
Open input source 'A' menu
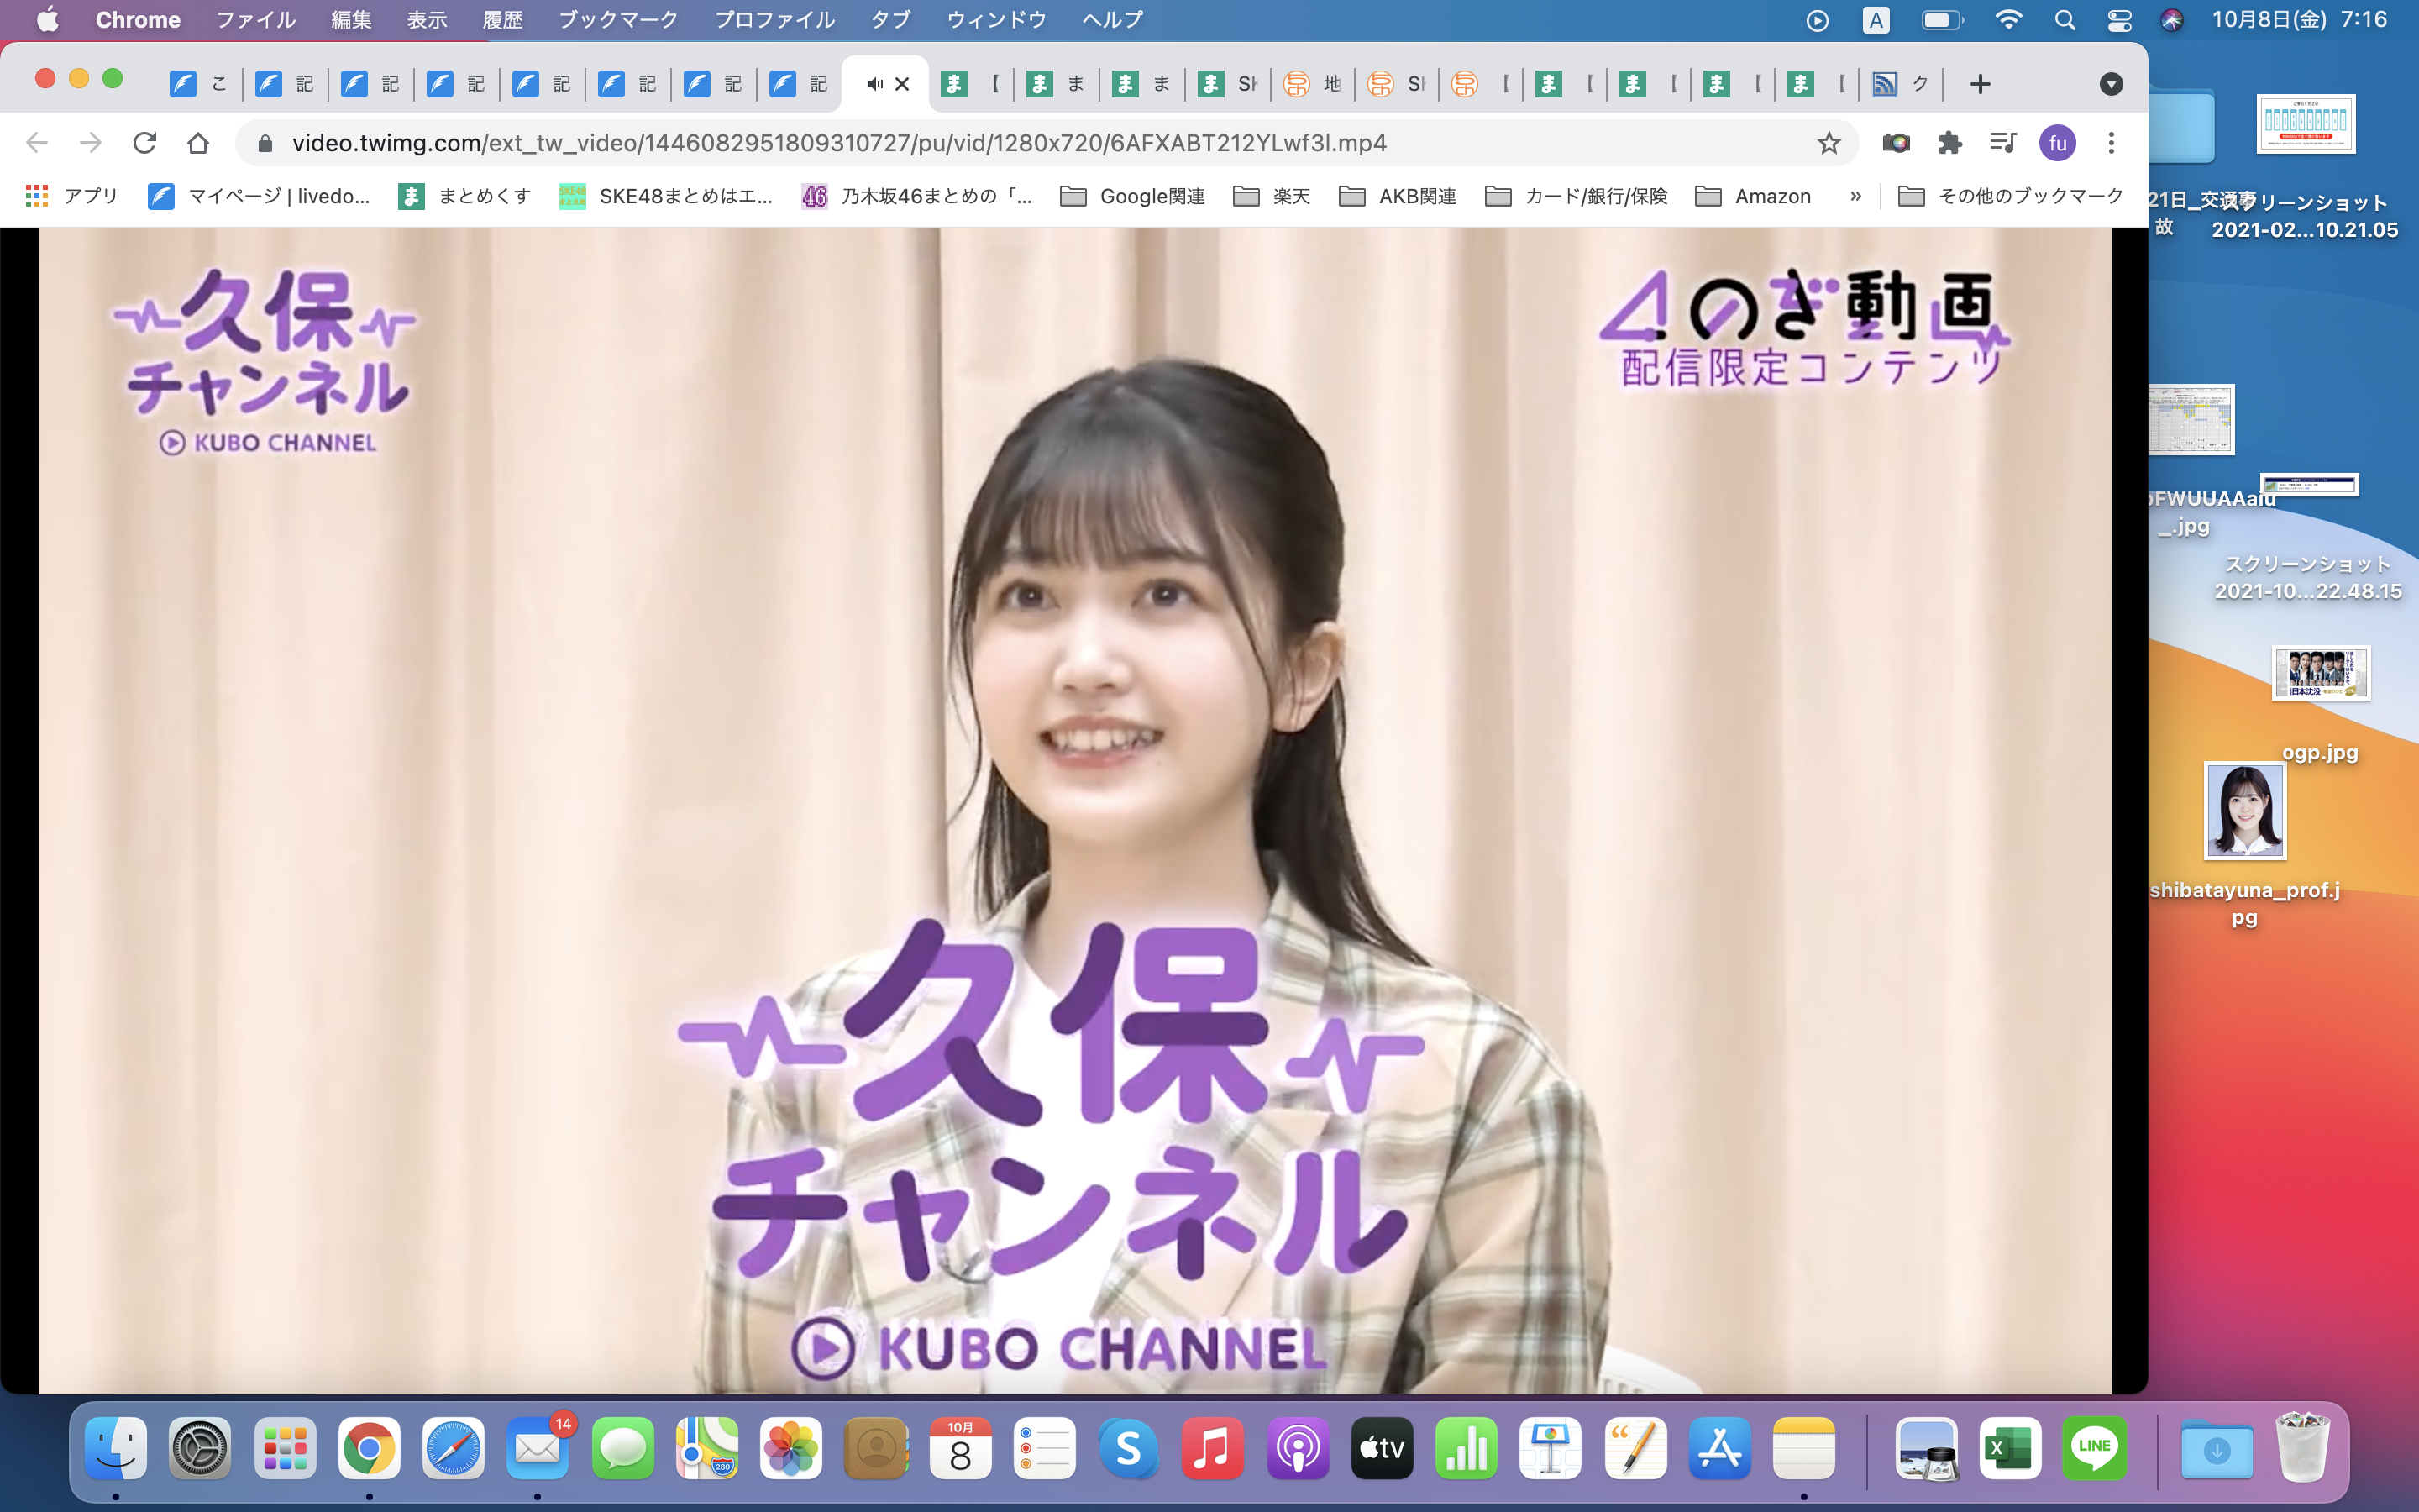pyautogui.click(x=1876, y=20)
